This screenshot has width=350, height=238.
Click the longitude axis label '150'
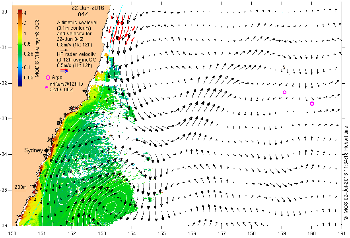12,233
